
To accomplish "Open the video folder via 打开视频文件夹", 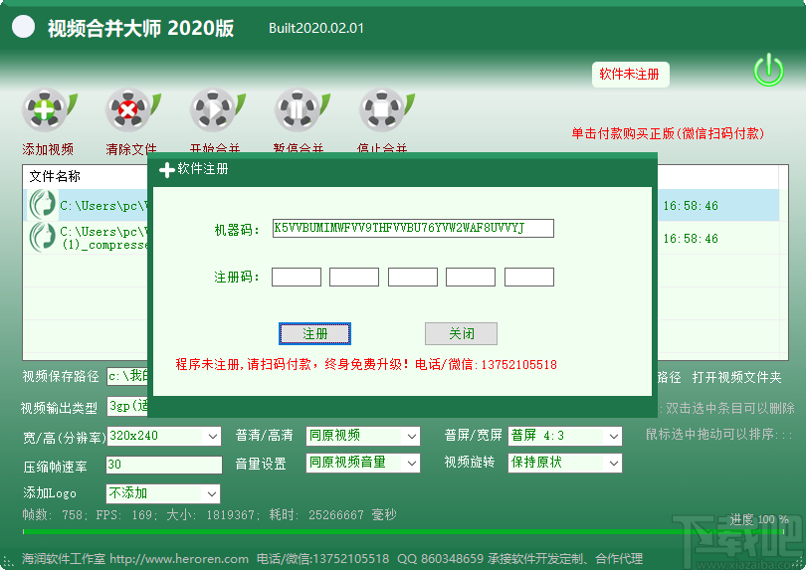I will coord(736,377).
